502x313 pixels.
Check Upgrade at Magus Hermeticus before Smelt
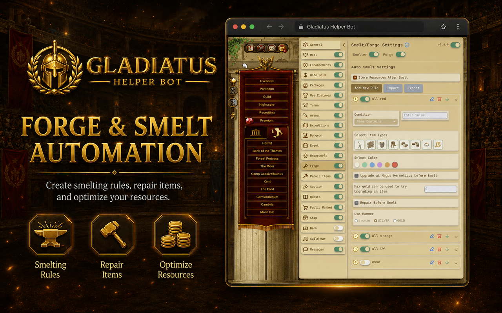356,176
